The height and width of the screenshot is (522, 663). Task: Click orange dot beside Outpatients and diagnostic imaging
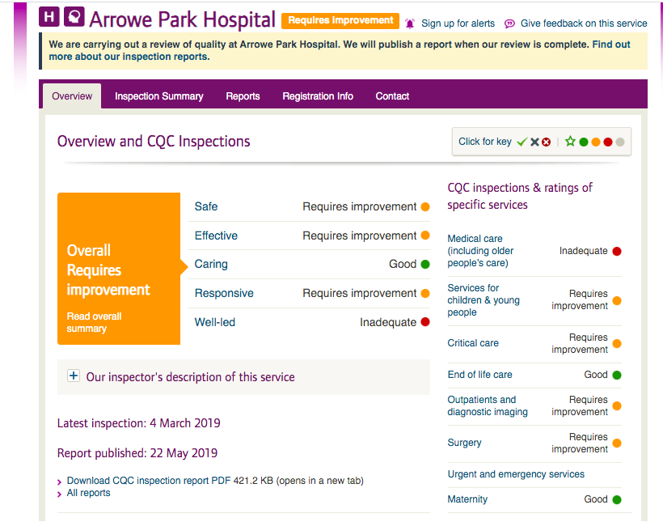617,406
